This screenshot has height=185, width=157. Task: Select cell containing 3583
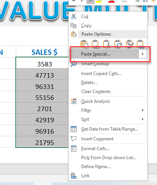pyautogui.click(x=42, y=63)
